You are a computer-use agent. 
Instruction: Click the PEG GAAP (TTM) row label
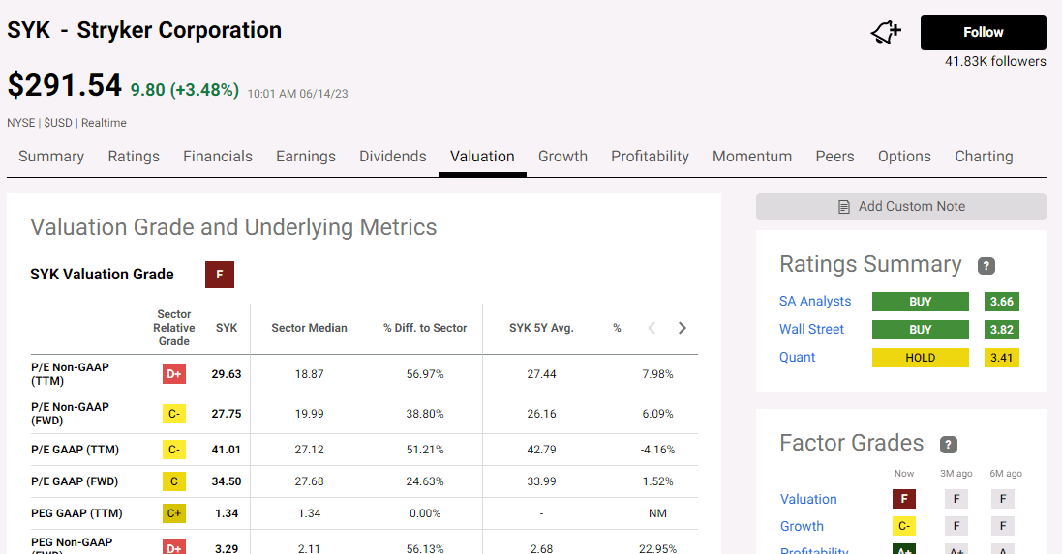[76, 513]
